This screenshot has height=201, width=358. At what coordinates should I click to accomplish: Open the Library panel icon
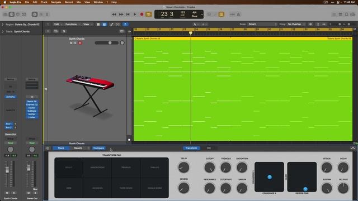[6, 15]
